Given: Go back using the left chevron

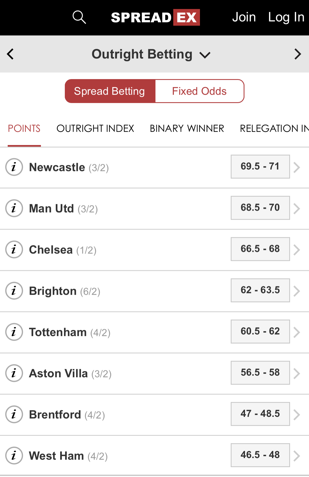Looking at the screenshot, I should [x=10, y=54].
